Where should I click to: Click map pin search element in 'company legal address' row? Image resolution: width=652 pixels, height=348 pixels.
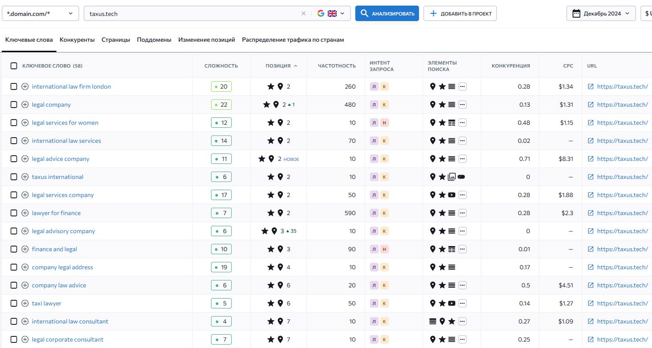coord(433,267)
